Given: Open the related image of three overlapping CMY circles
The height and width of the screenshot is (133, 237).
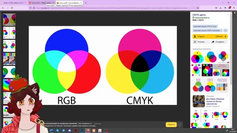Looking at the screenshot, I should (211, 57).
